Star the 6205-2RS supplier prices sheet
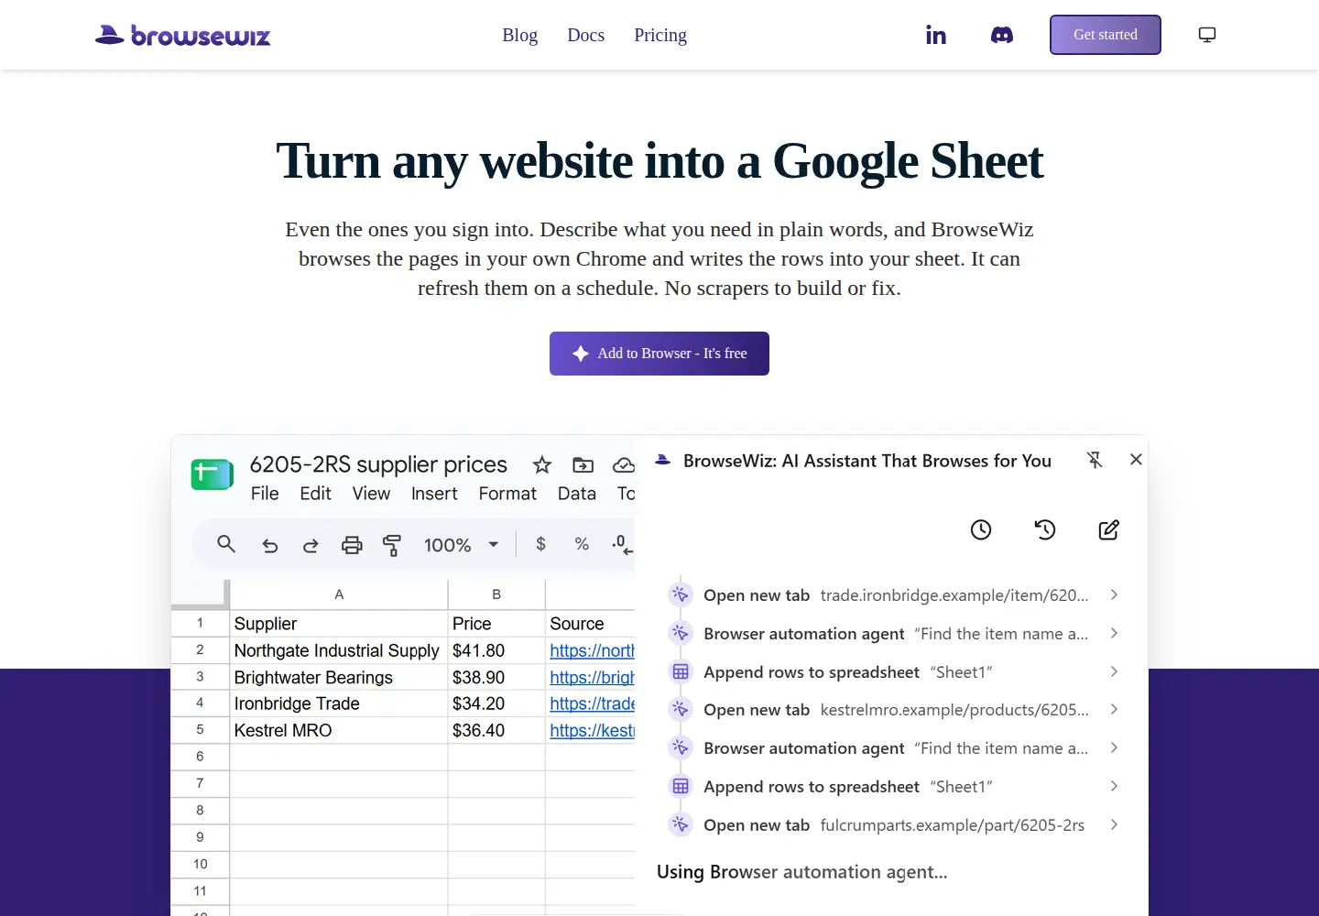 542,464
